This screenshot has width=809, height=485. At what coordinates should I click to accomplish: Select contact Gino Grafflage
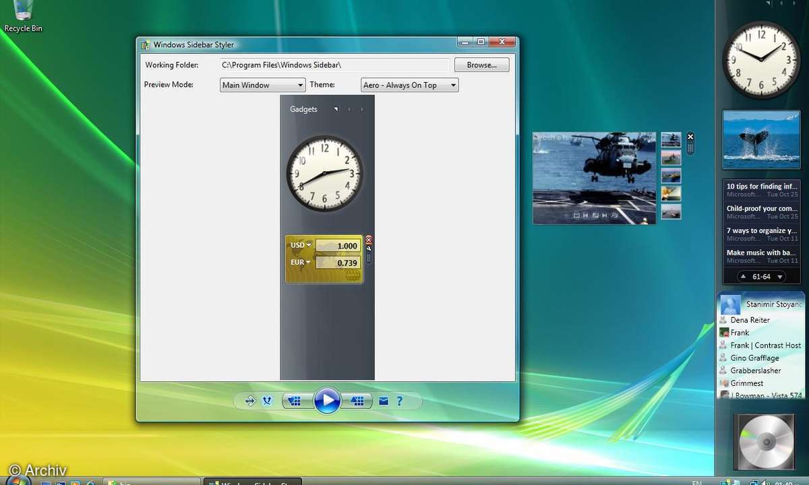coord(754,358)
